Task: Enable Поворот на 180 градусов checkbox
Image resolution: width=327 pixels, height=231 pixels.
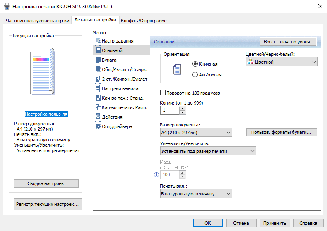Action: pyautogui.click(x=163, y=93)
